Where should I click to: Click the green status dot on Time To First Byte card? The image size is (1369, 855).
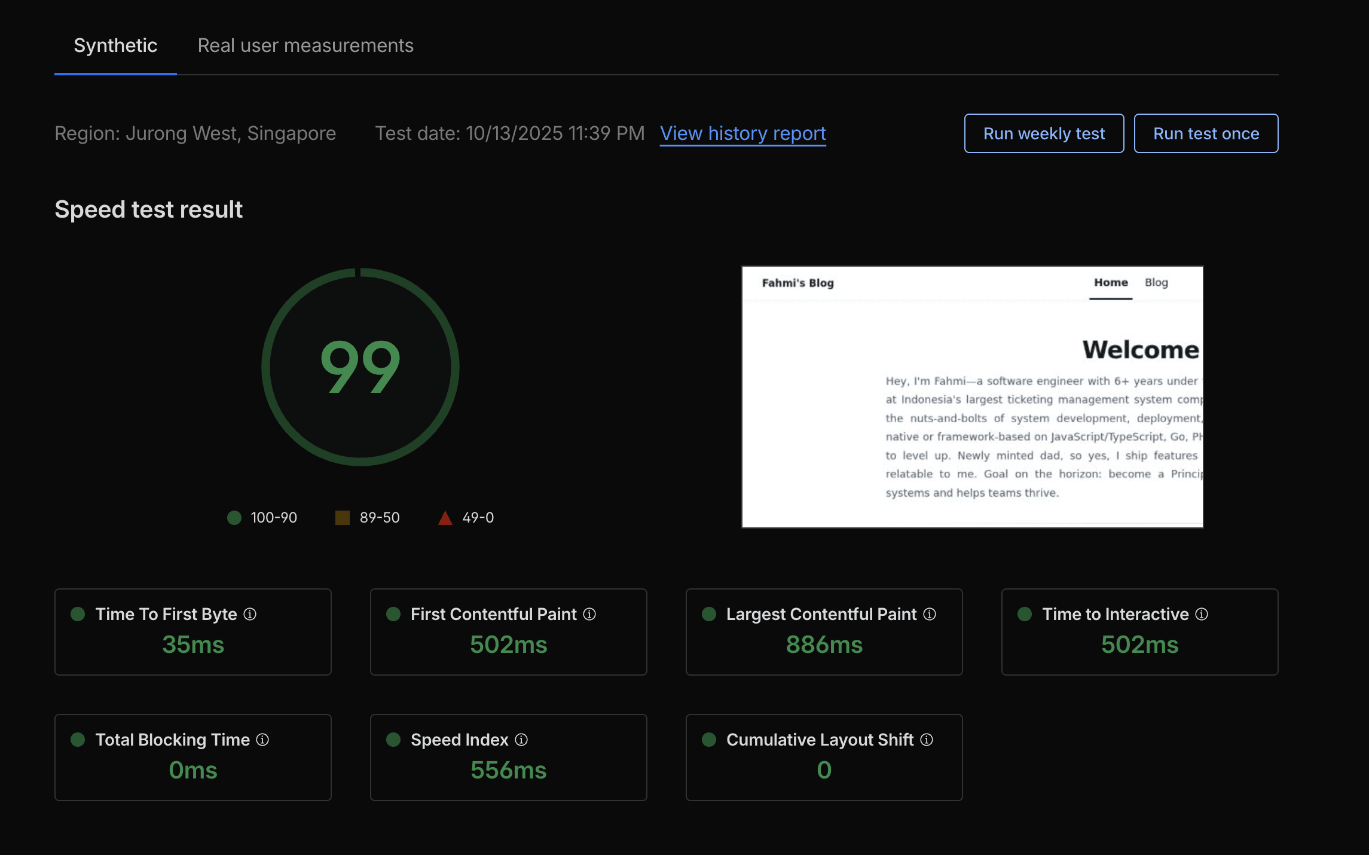click(78, 613)
